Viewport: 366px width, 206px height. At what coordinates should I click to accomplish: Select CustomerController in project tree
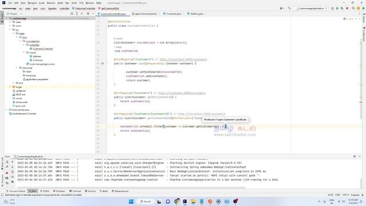coord(43,49)
